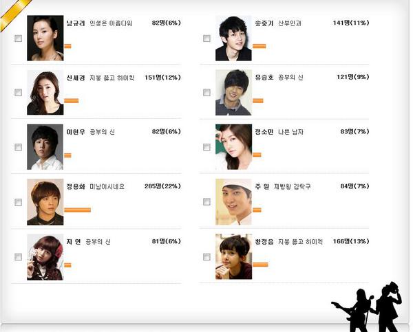This screenshot has width=413, height=332.
Task: Click 송중기's portrait thumbnail
Action: (233, 38)
